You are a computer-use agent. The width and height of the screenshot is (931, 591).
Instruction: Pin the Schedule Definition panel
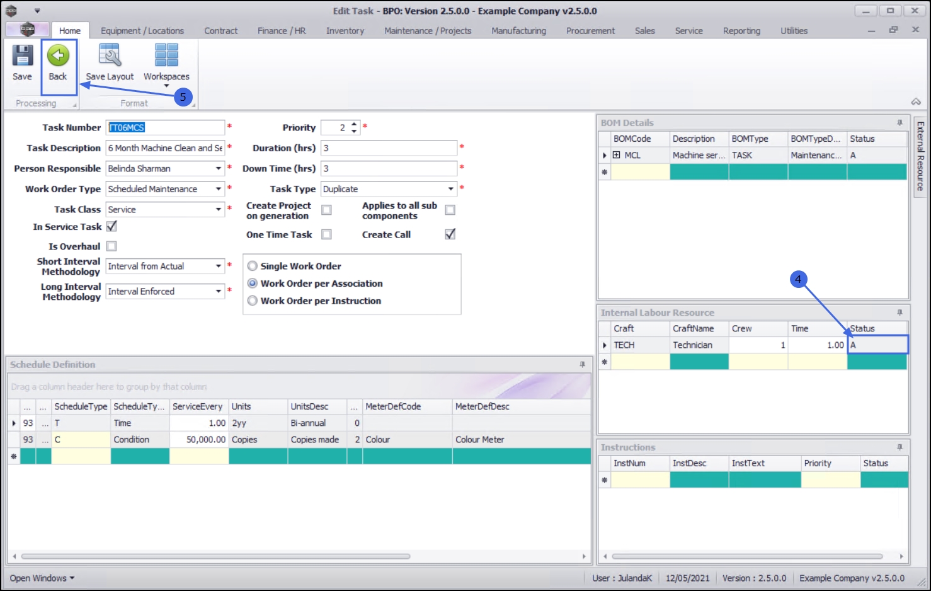pos(582,365)
